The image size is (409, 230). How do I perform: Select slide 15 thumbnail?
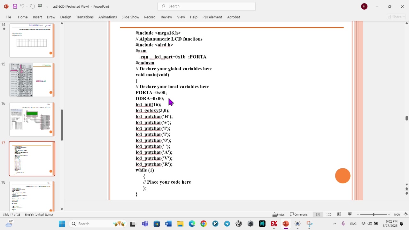32,80
